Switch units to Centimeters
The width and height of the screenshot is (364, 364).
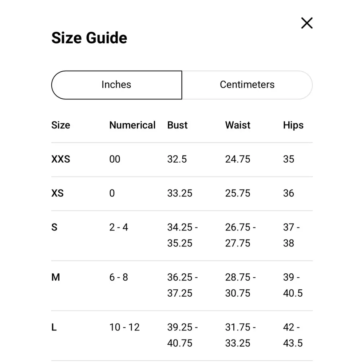click(x=247, y=85)
